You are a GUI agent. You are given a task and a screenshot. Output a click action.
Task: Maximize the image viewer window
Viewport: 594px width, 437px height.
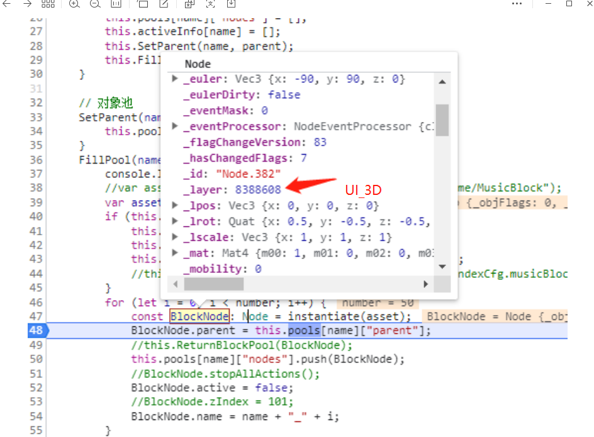tap(569, 3)
